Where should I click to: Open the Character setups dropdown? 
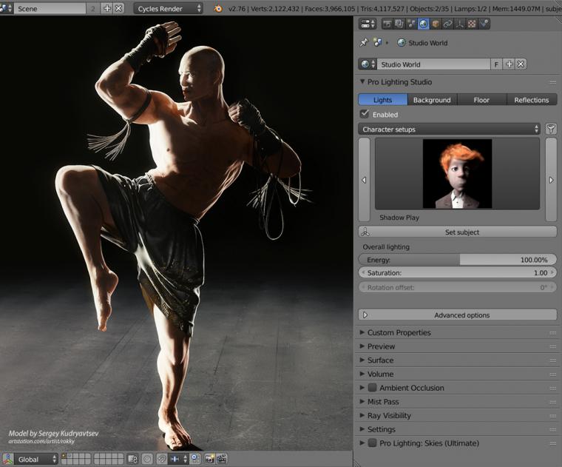450,130
